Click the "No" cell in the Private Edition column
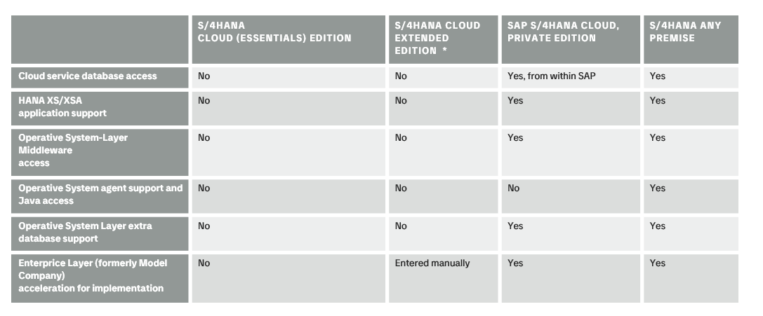Screen dimensions: 763x316 click(x=514, y=188)
